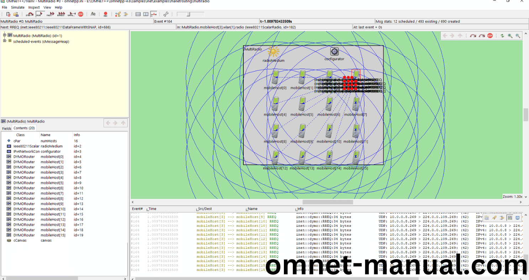Click the STEP simulation button
This screenshot has width=529, height=280.
click(29, 14)
